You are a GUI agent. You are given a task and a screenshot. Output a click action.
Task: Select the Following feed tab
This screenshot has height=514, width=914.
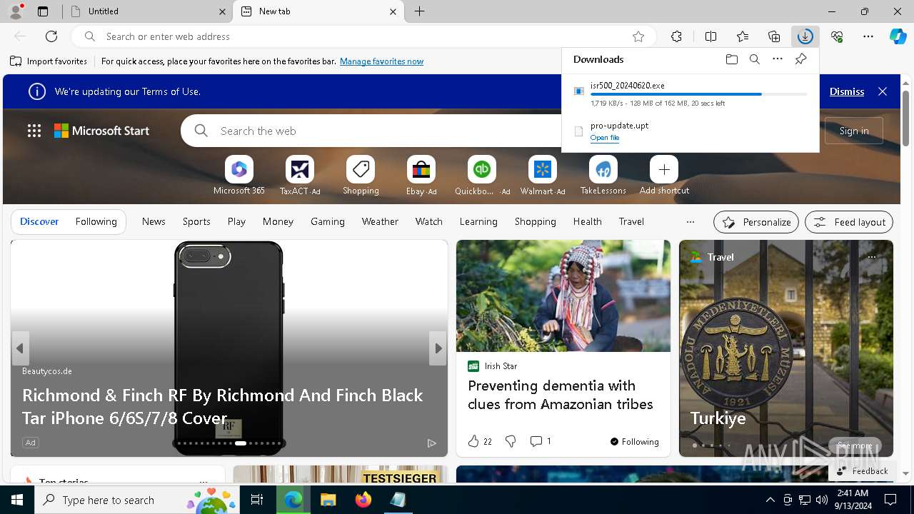(x=96, y=222)
